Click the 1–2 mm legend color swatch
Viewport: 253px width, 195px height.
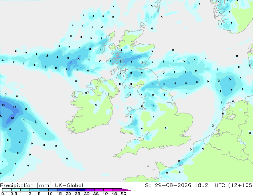[25, 190]
